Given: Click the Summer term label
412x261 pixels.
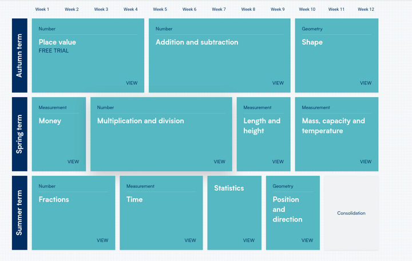Looking at the screenshot, I should (x=19, y=213).
